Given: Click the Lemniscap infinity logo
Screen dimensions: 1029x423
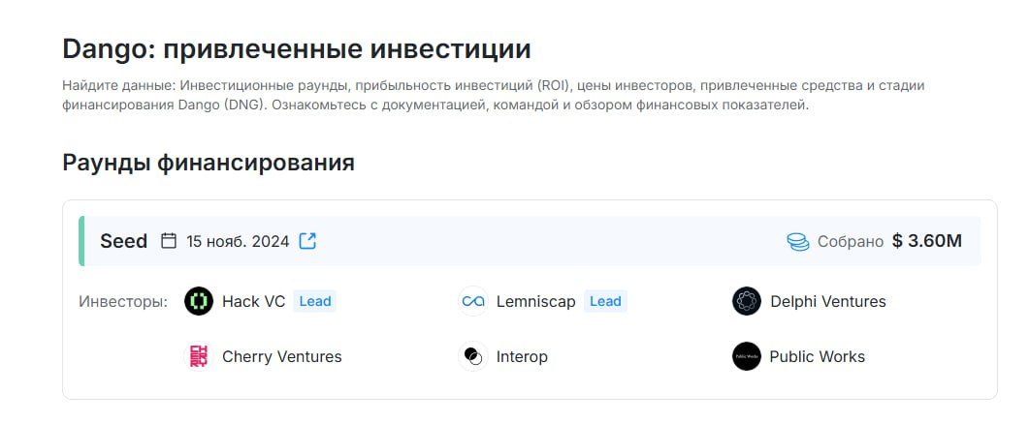Looking at the screenshot, I should pos(473,301).
